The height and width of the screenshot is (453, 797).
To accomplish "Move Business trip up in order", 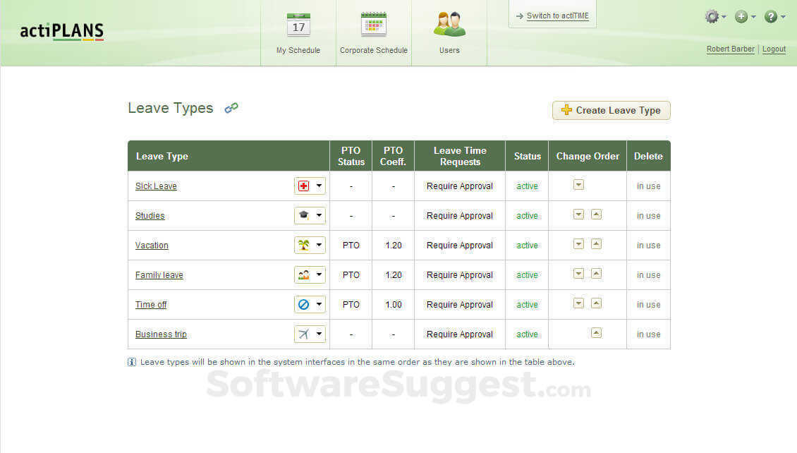I will [x=596, y=333].
